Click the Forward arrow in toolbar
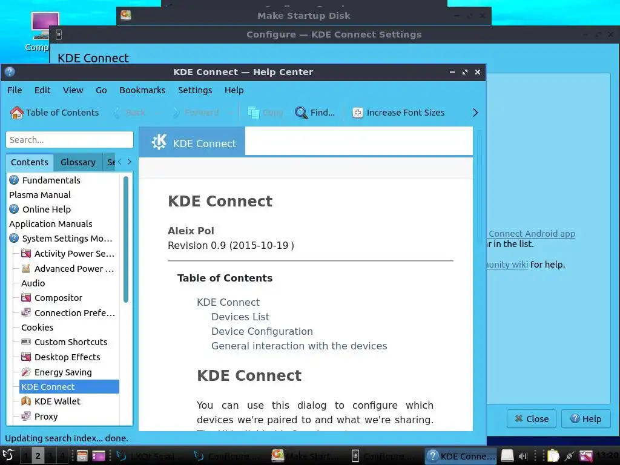This screenshot has height=465, width=620. point(176,113)
